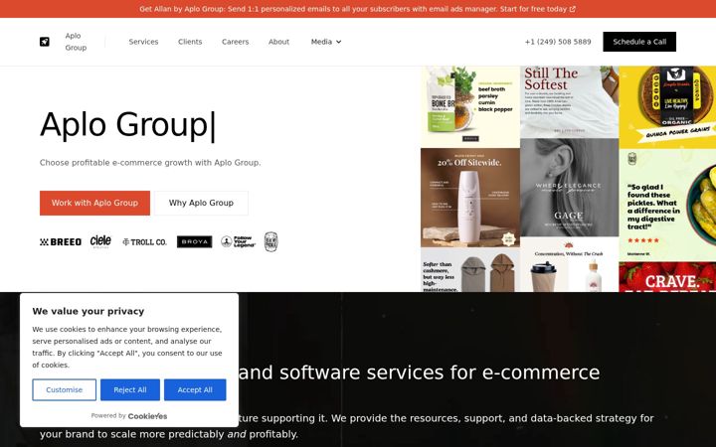Click the Schedule a Call button
This screenshot has height=447, width=716.
(639, 42)
